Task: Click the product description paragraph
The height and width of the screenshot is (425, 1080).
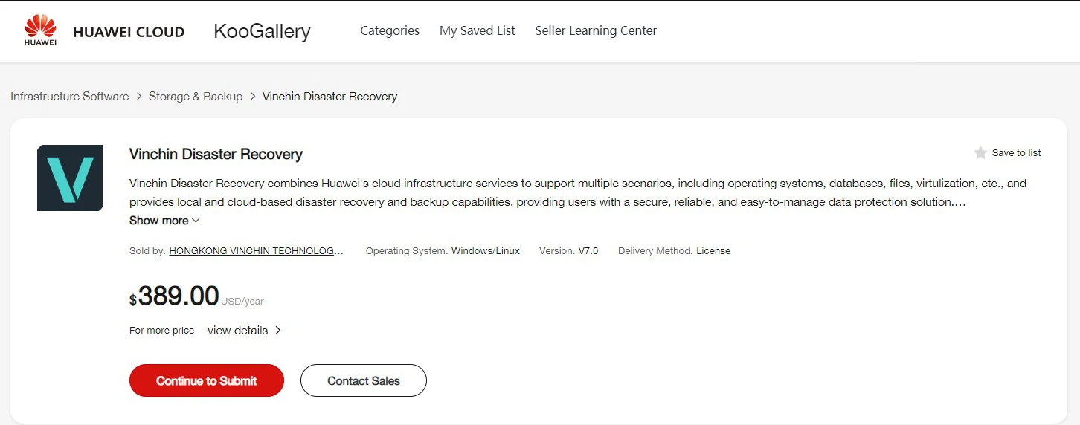Action: [578, 192]
